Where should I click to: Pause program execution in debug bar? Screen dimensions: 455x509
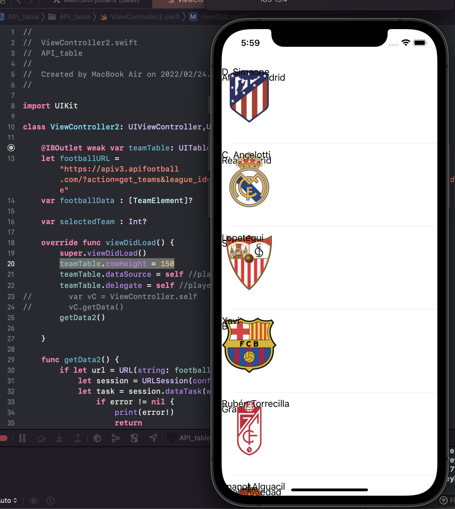[22, 438]
